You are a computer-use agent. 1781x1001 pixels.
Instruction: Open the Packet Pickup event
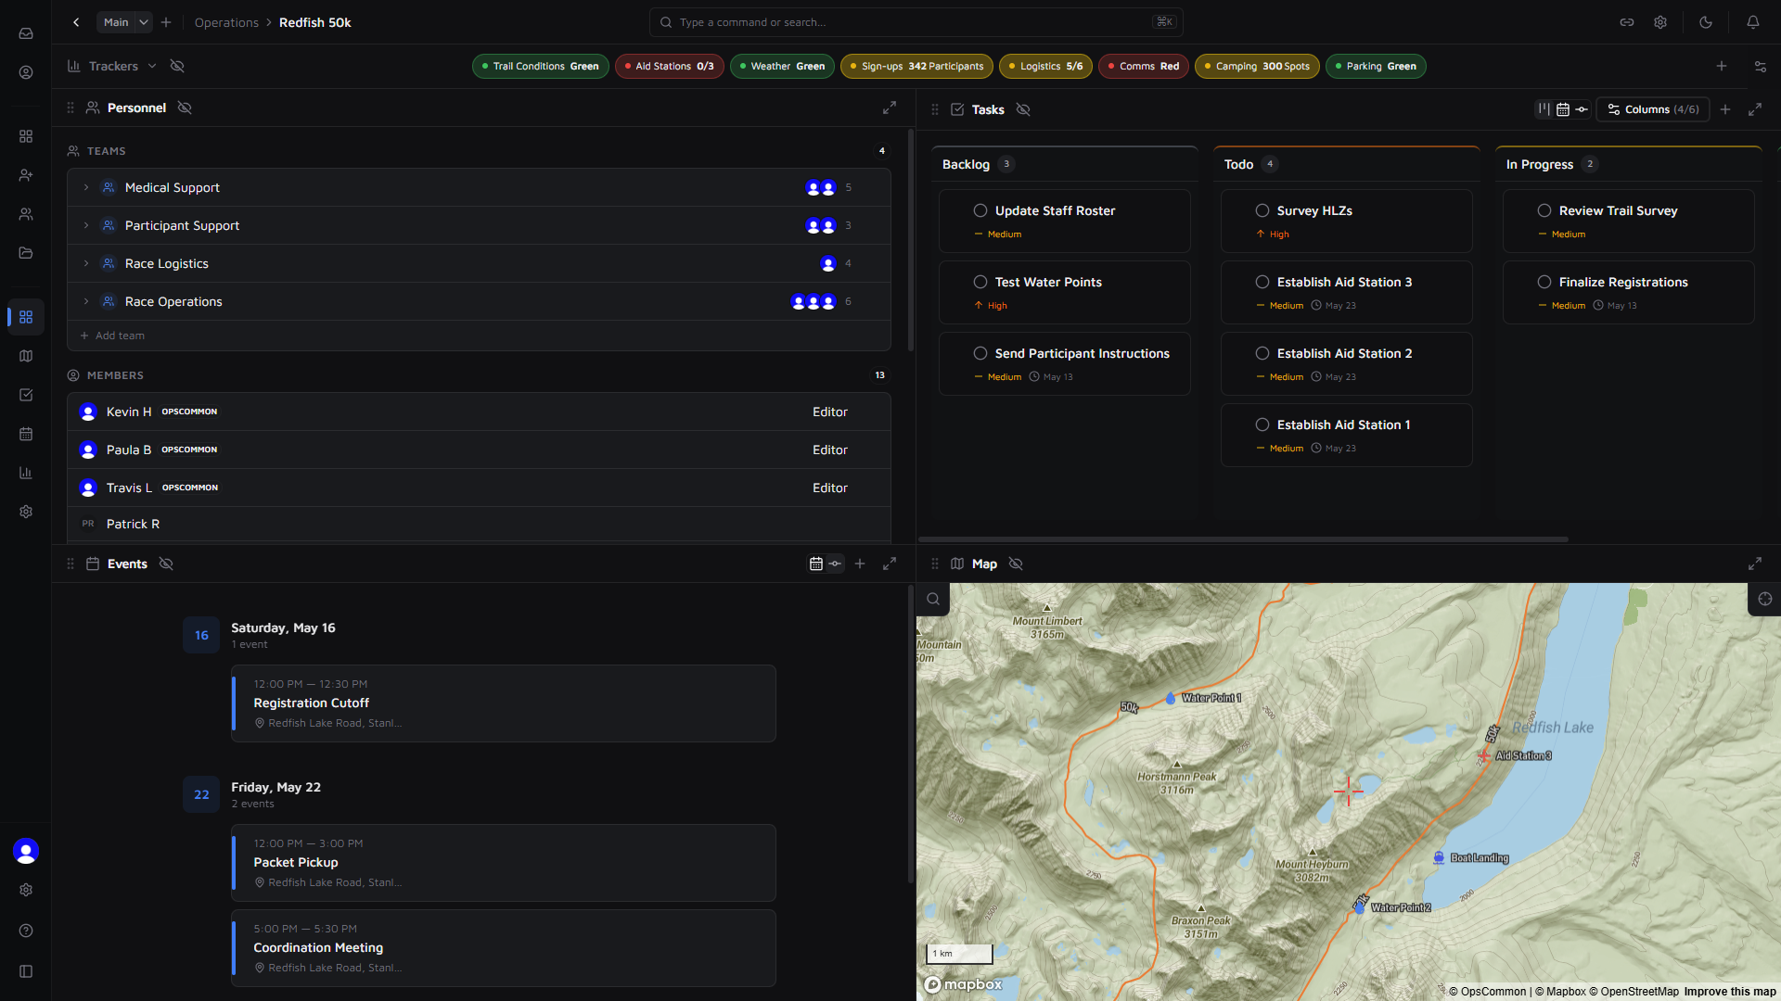click(x=504, y=863)
